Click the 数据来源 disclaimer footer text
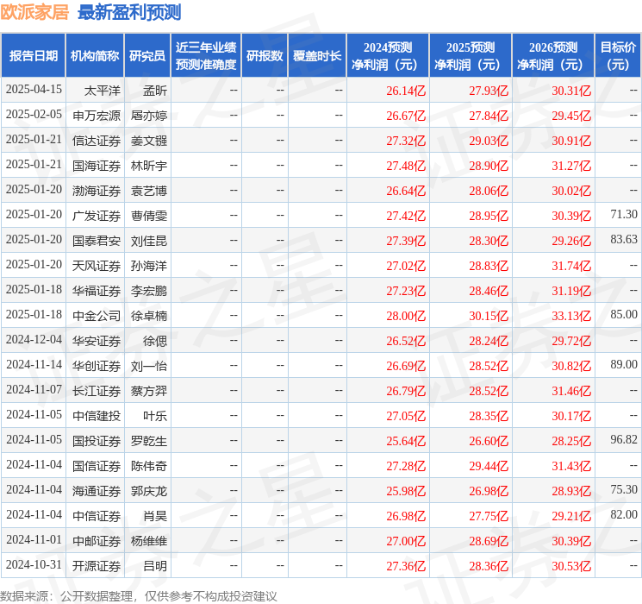This screenshot has width=642, height=604. [x=139, y=595]
